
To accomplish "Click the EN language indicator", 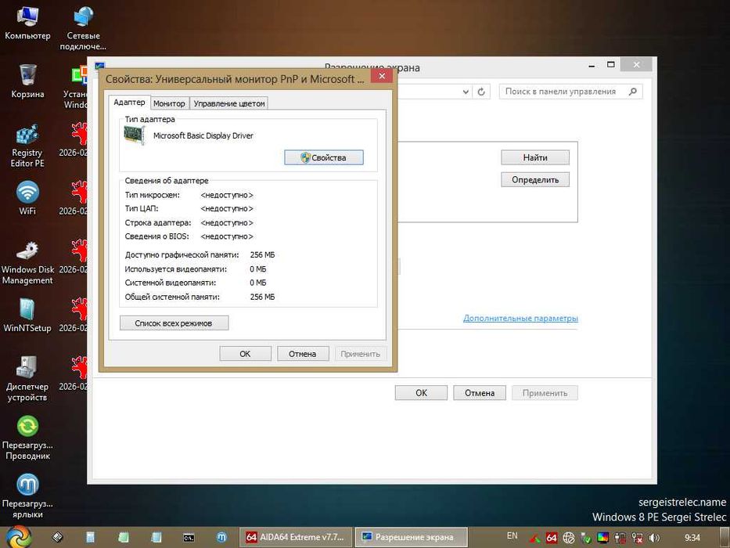I will [x=512, y=536].
